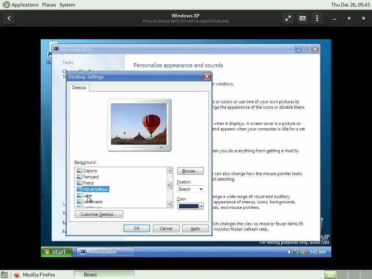Toggle fullscreen in Boxes header
Screen dimensions: 372x279
click(x=288, y=18)
